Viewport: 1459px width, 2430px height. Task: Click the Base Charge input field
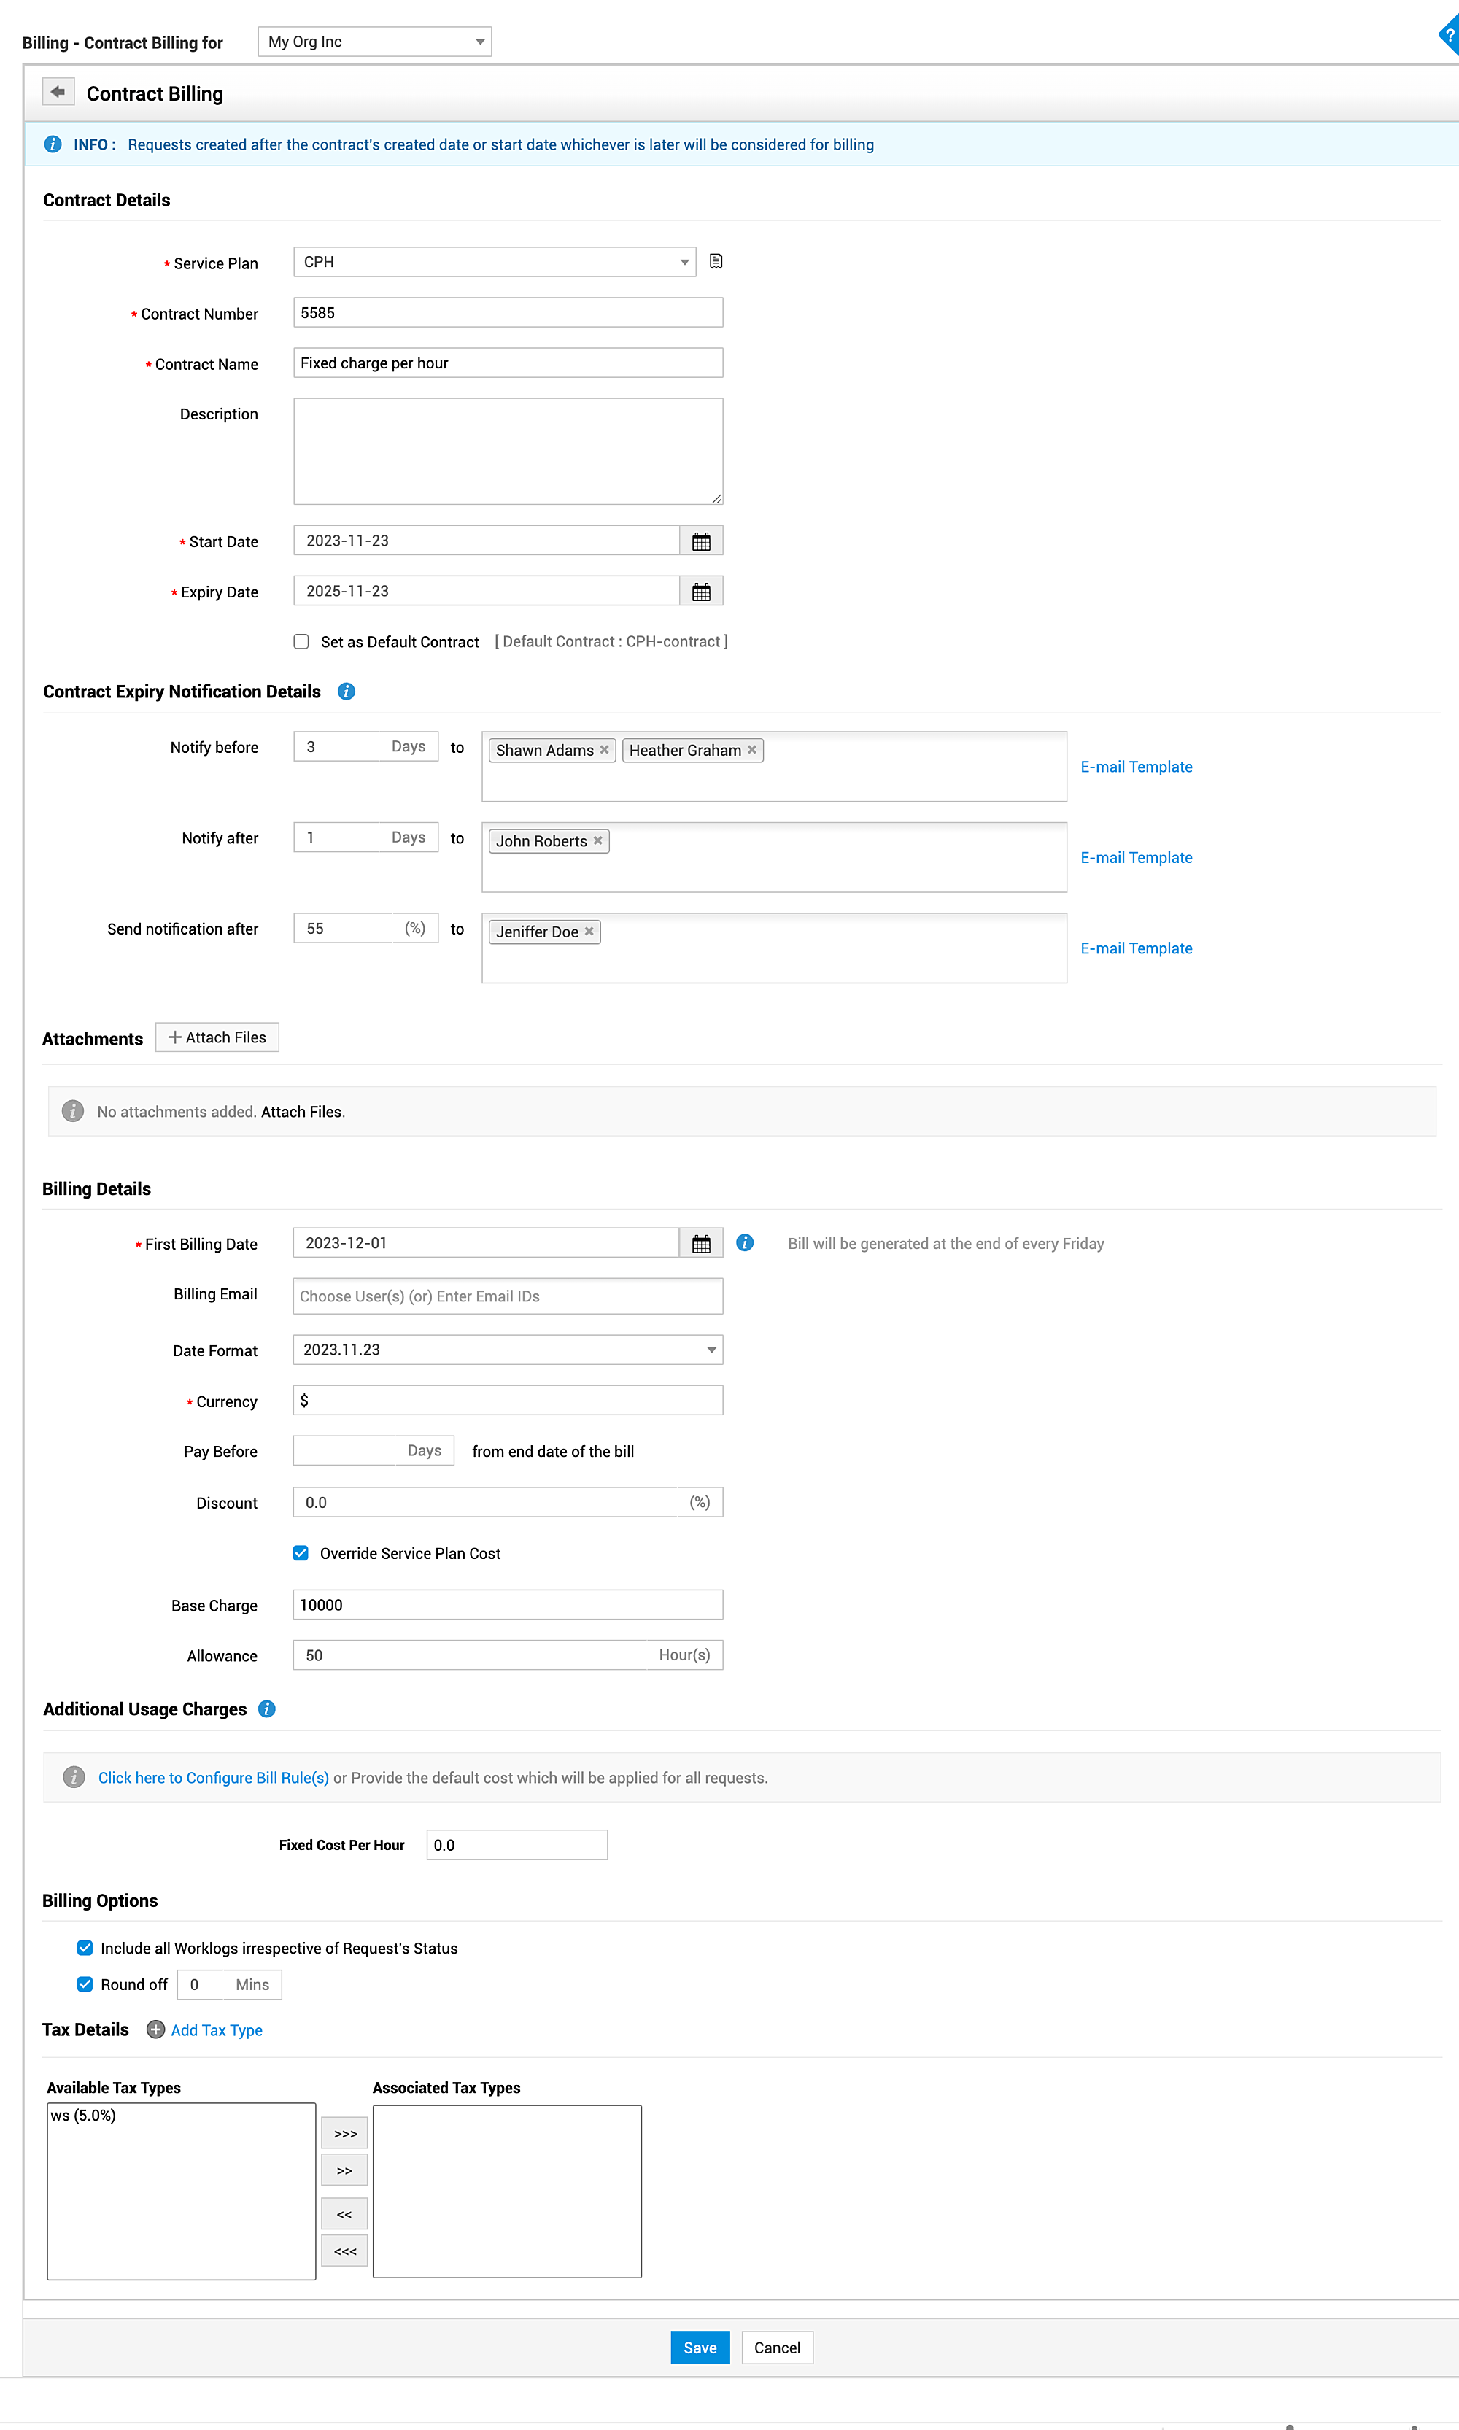(x=507, y=1604)
